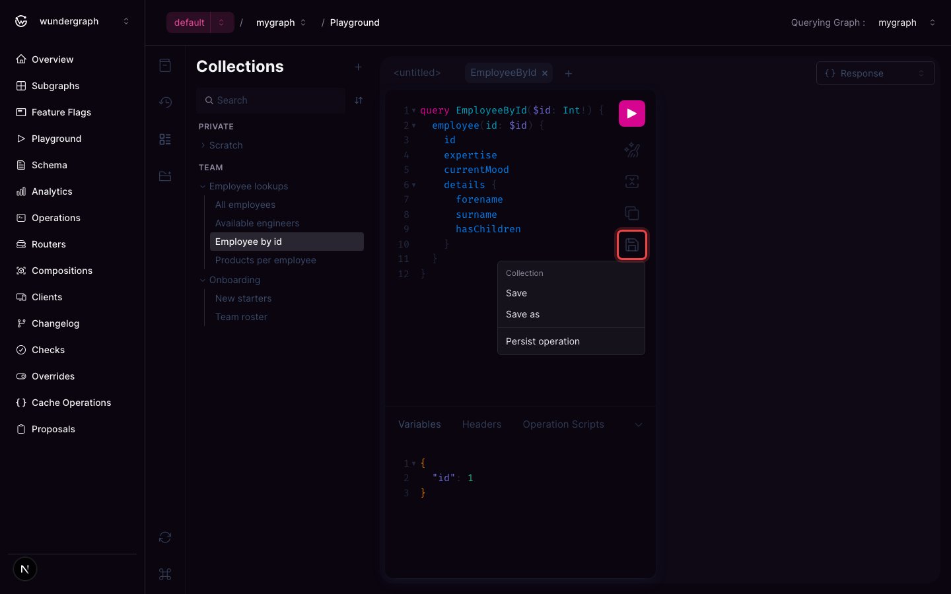Open the Team roster operation
Viewport: 951px width, 594px height.
tap(287, 317)
